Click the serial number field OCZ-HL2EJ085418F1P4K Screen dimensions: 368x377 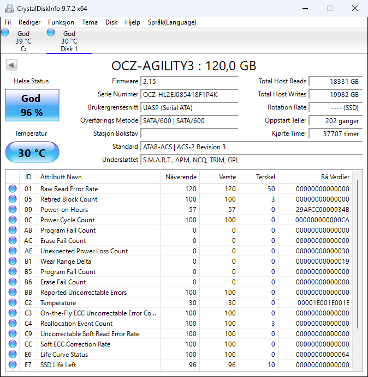click(x=189, y=94)
